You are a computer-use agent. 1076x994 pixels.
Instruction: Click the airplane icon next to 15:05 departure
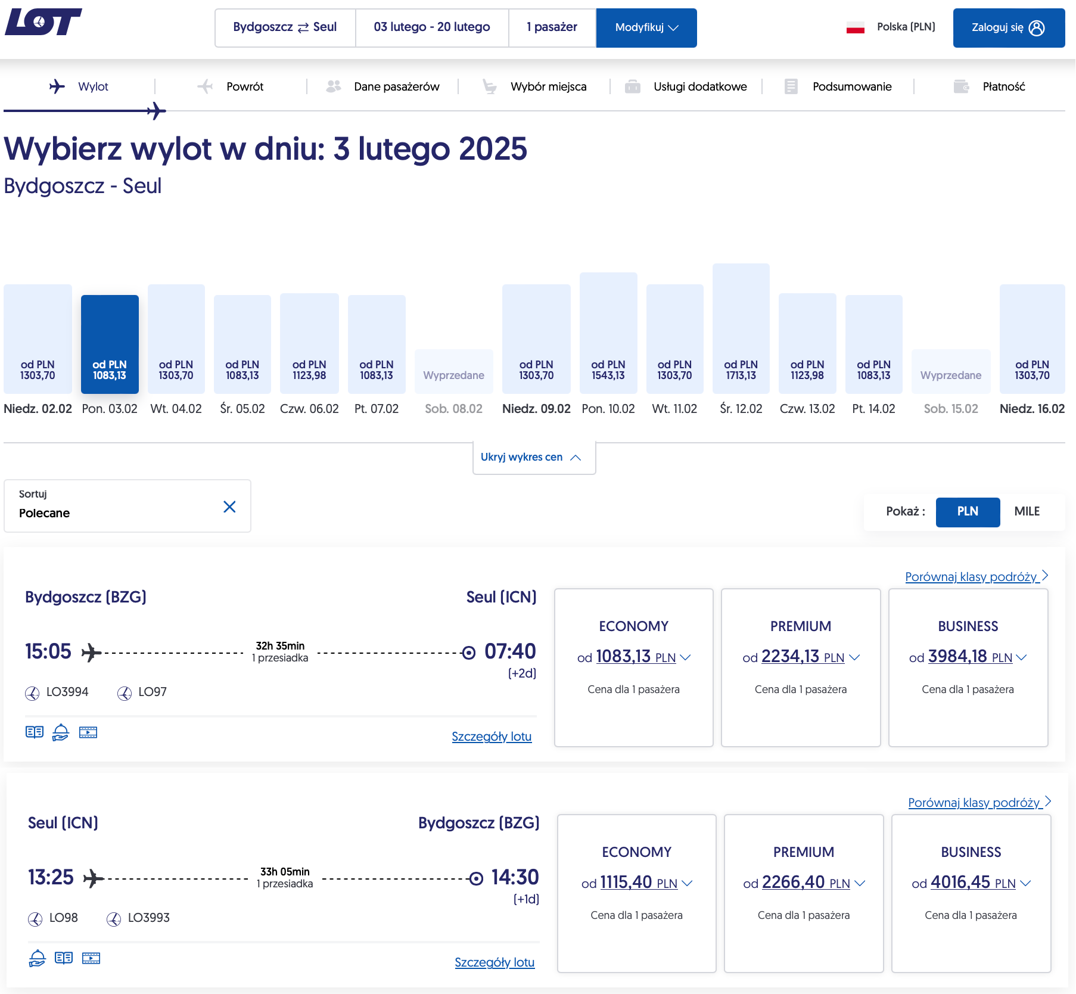91,652
